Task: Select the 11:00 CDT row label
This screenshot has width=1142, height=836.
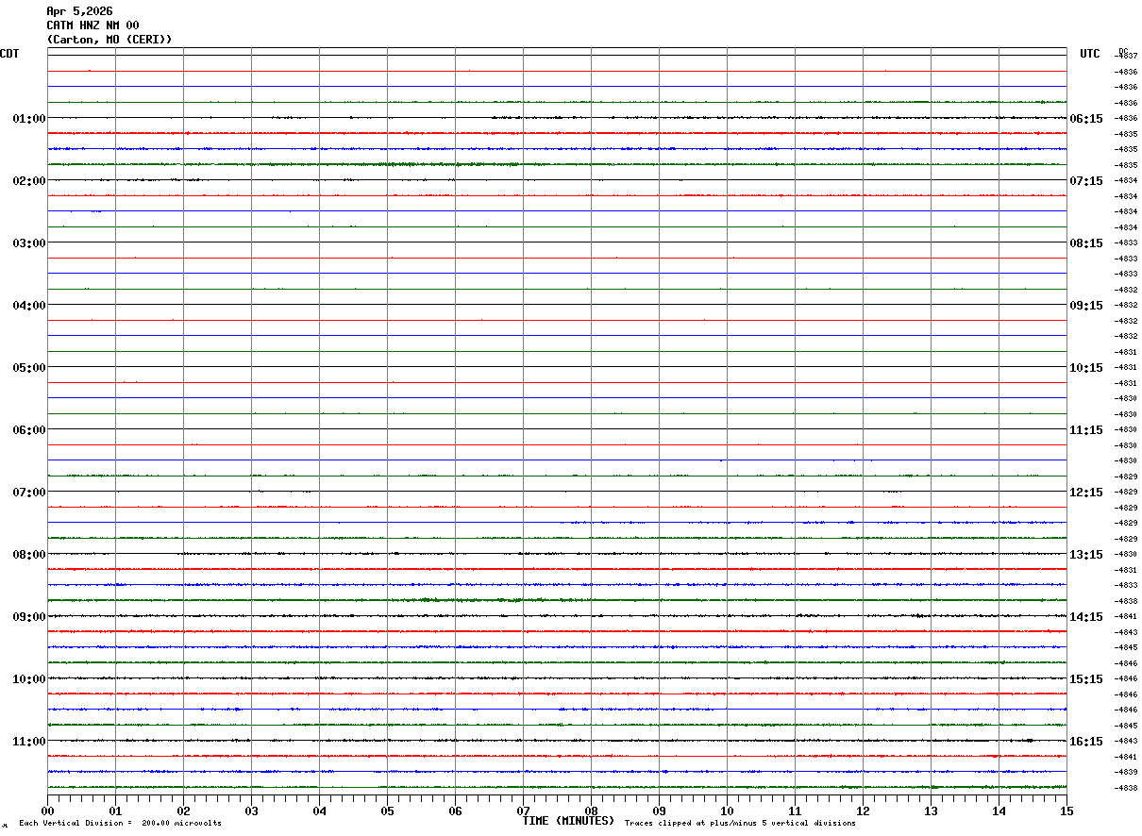Action: (28, 742)
